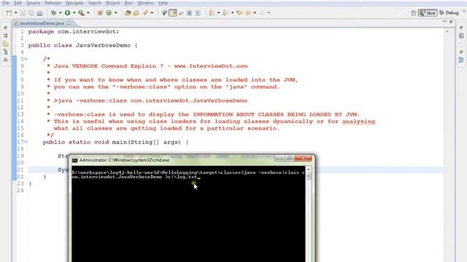Click the Previous Annotation icon
This screenshot has width=467, height=262.
[225, 13]
